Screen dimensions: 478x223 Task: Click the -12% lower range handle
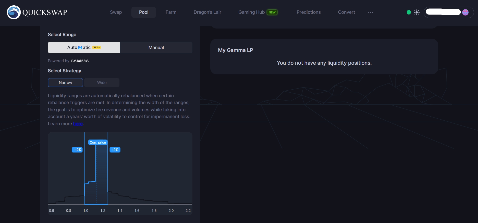point(77,150)
